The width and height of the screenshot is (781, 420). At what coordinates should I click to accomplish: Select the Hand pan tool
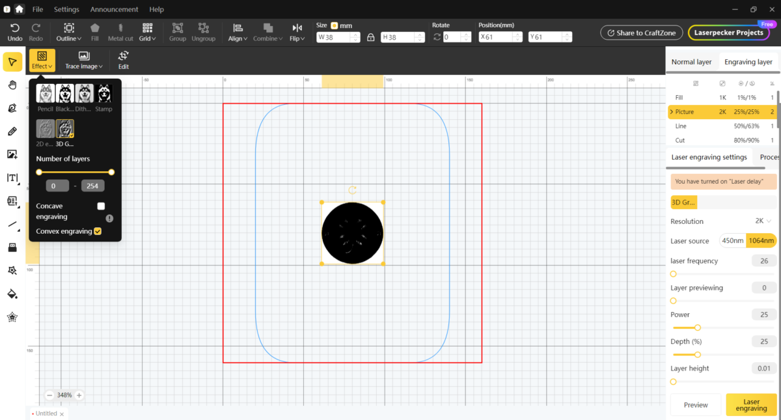coord(12,85)
